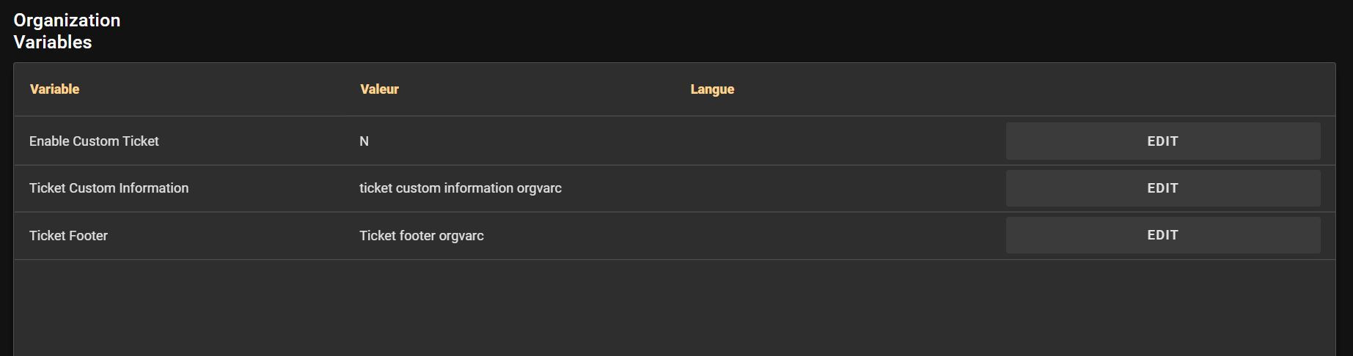Click EDIT for Enable Custom Ticket
Screen dimensions: 1353x356
point(1162,141)
